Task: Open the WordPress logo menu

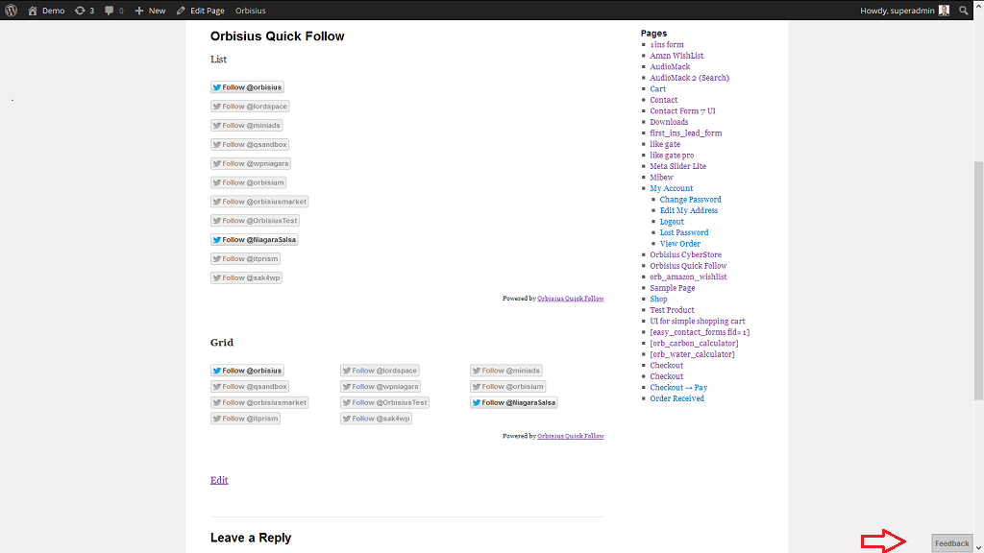Action: point(11,10)
